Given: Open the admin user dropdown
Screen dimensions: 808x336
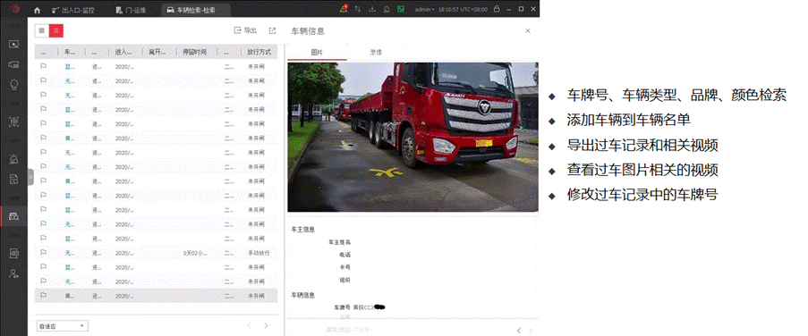Looking at the screenshot, I should coord(425,9).
